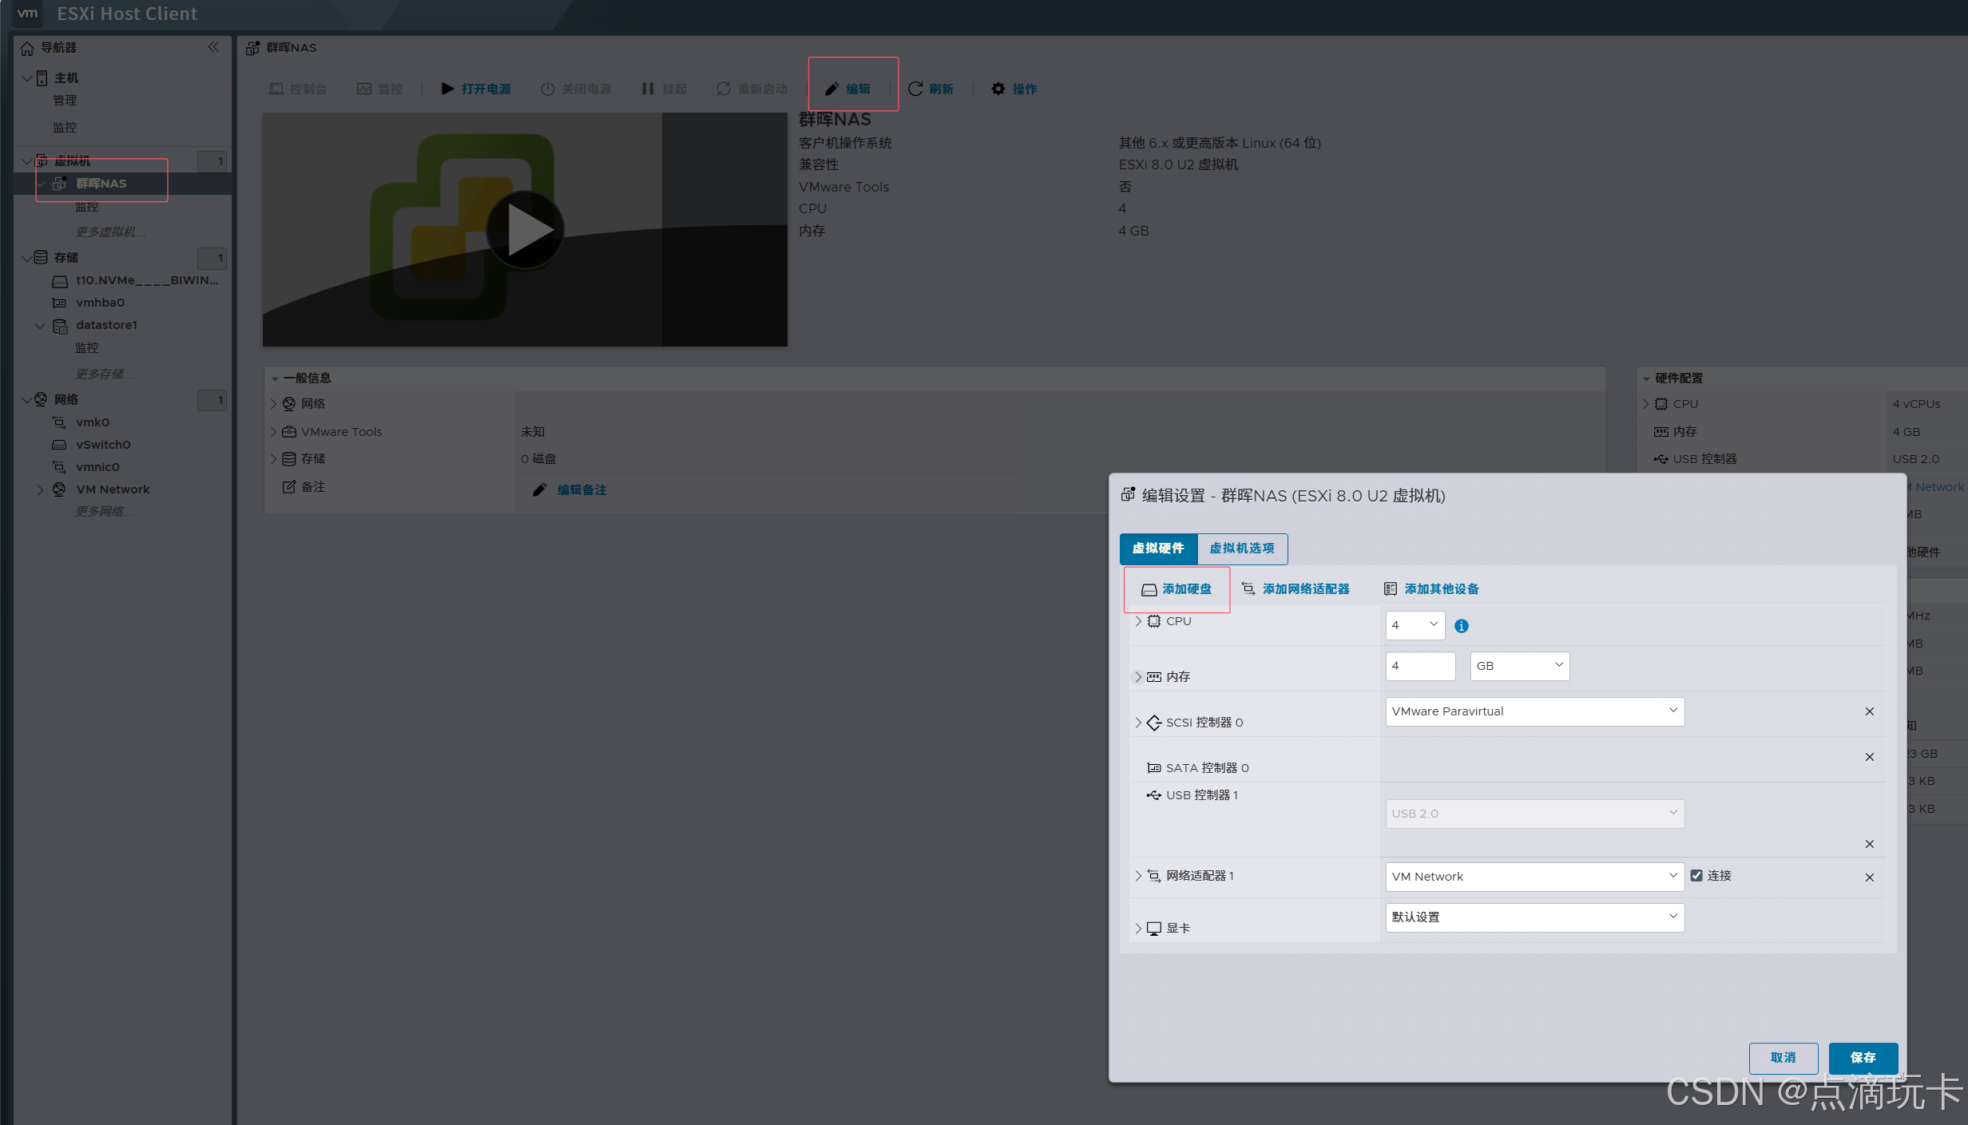Click Add other device (添加其他设备) icon

point(1391,589)
